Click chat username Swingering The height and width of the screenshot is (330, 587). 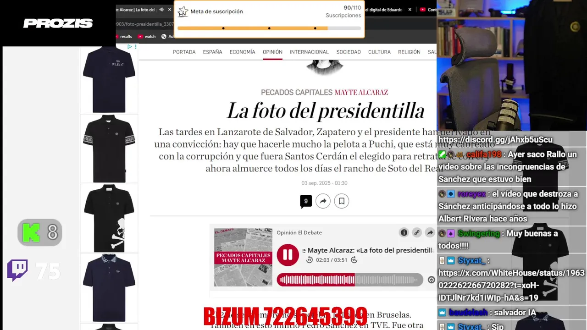[x=478, y=233]
